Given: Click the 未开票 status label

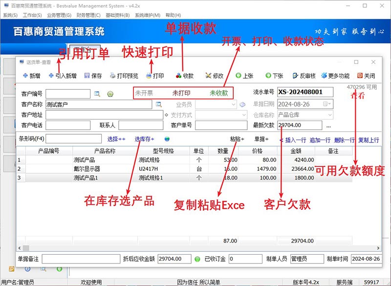Looking at the screenshot, I should click(x=144, y=93).
